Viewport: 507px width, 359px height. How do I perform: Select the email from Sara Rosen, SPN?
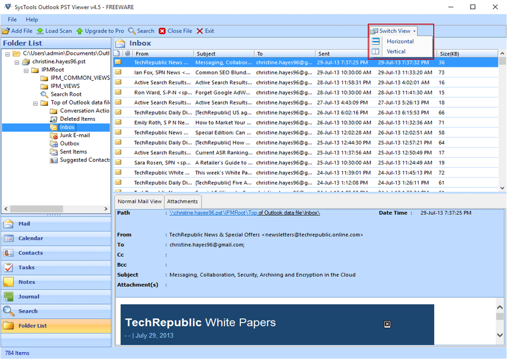[305, 163]
